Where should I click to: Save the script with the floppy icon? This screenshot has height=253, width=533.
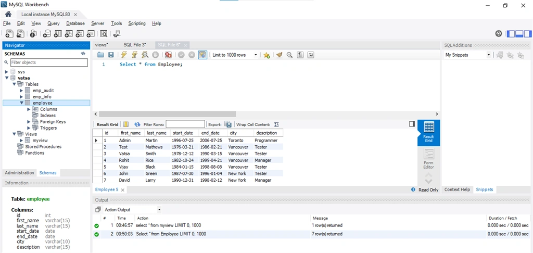[111, 55]
